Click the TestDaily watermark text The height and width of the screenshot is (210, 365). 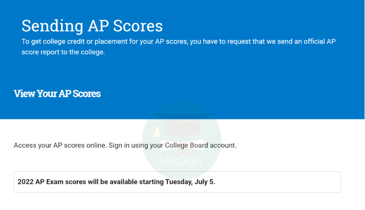[181, 161]
